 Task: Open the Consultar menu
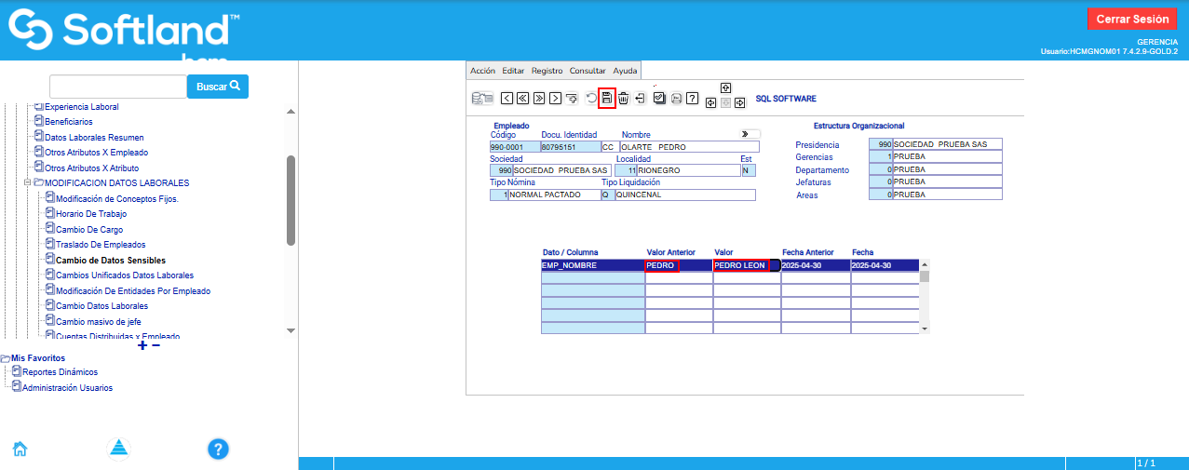click(x=587, y=71)
